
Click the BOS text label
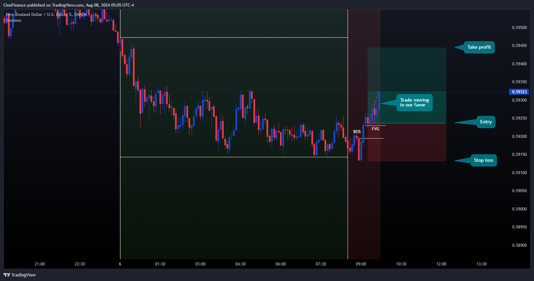click(x=357, y=132)
